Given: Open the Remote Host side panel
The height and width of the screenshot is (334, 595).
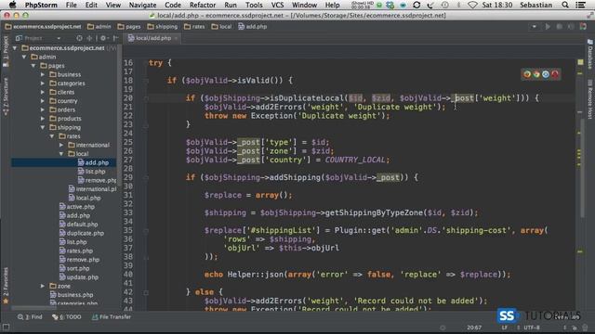Looking at the screenshot, I should (x=590, y=99).
